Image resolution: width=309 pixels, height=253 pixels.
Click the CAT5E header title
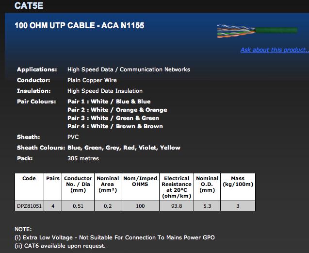tap(29, 6)
